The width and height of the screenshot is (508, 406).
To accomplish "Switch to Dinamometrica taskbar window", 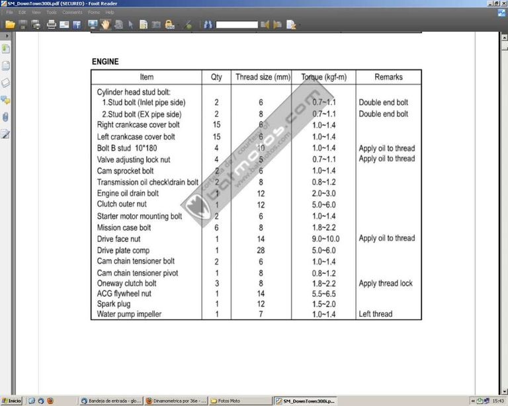I will pyautogui.click(x=176, y=401).
